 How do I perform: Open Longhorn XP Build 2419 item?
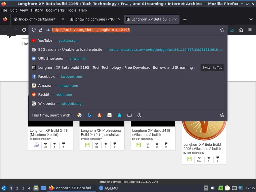coord(151,132)
